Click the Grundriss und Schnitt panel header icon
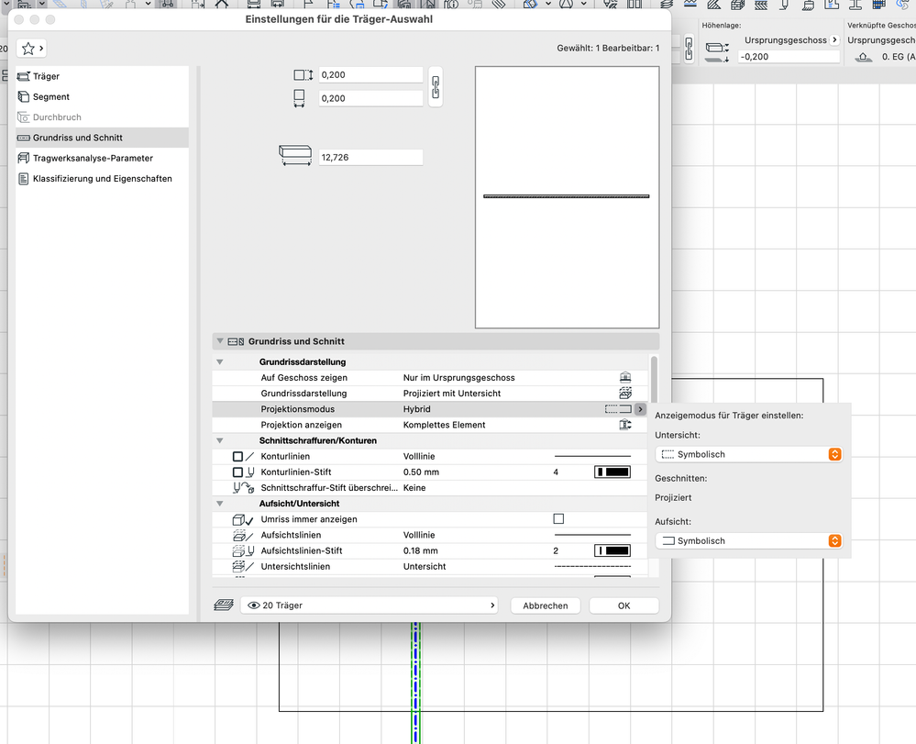 [236, 341]
